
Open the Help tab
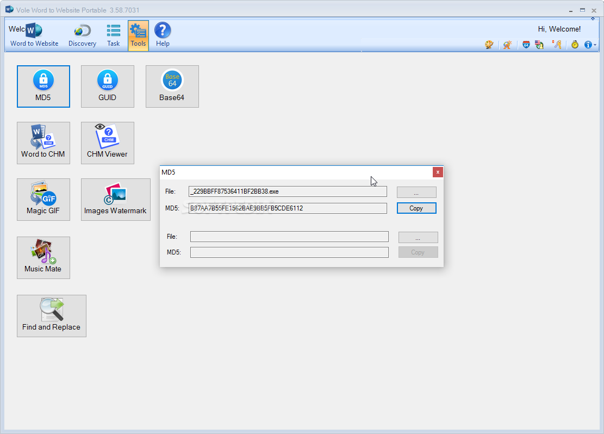click(x=163, y=36)
